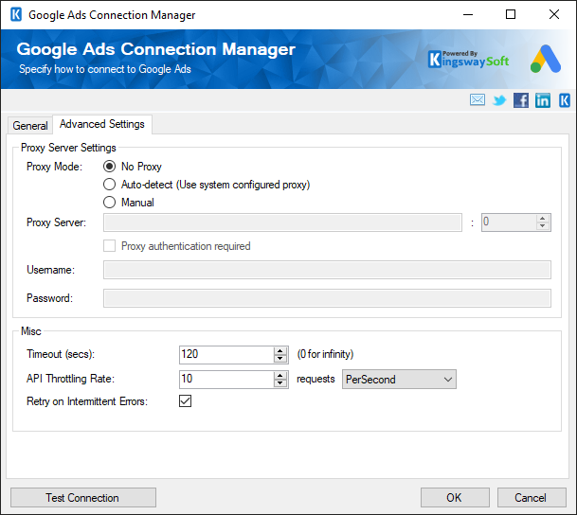
Task: Click the 'Proxy Server Settings' group title
Action: pos(68,148)
